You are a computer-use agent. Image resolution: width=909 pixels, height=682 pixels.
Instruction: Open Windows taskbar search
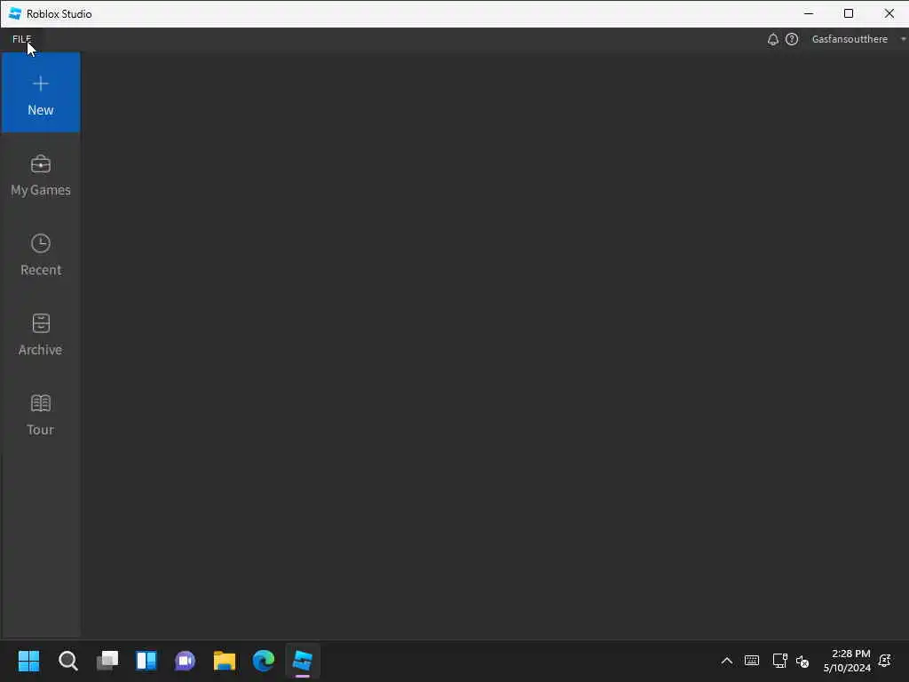click(x=67, y=661)
